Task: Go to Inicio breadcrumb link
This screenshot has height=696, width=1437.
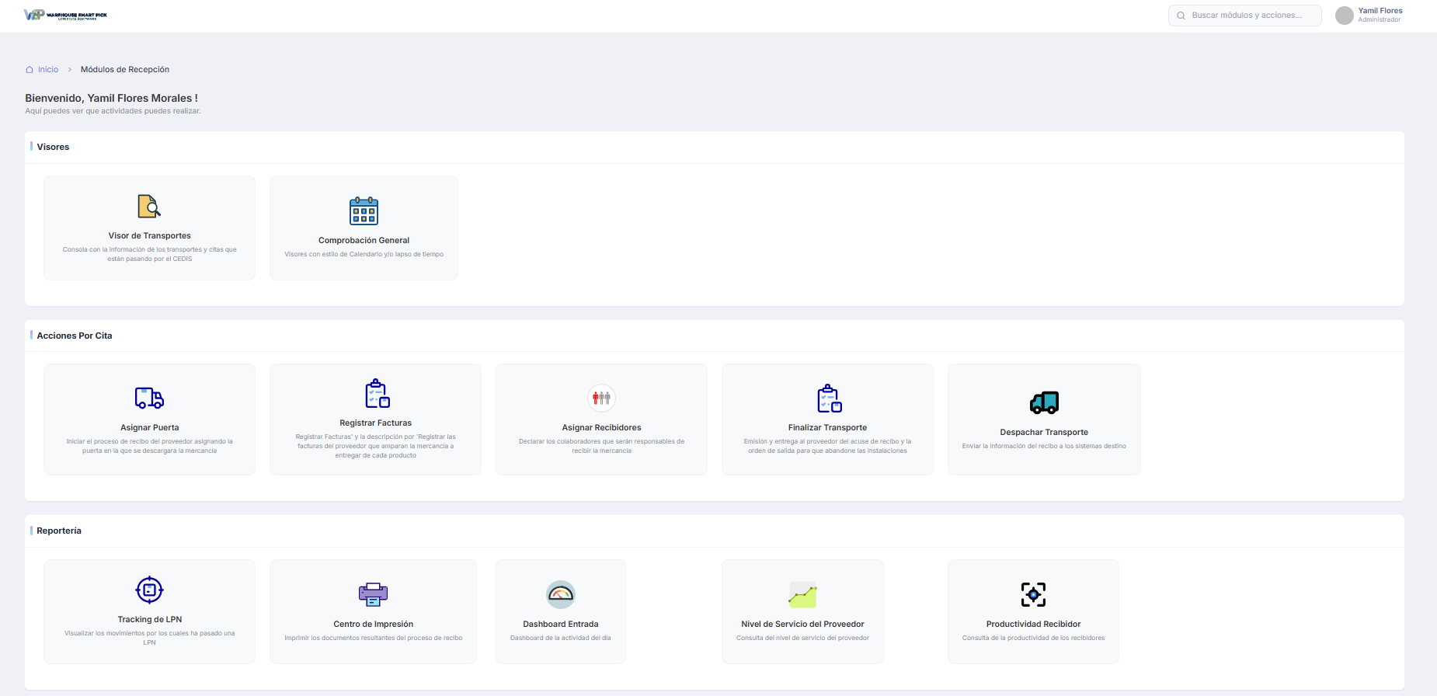Action: click(x=48, y=69)
